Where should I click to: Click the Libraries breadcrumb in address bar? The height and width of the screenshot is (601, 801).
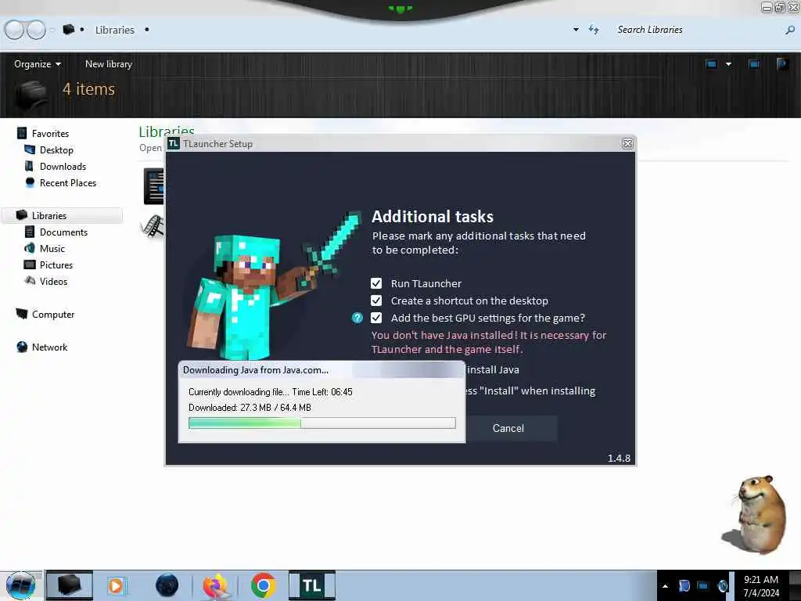tap(114, 31)
